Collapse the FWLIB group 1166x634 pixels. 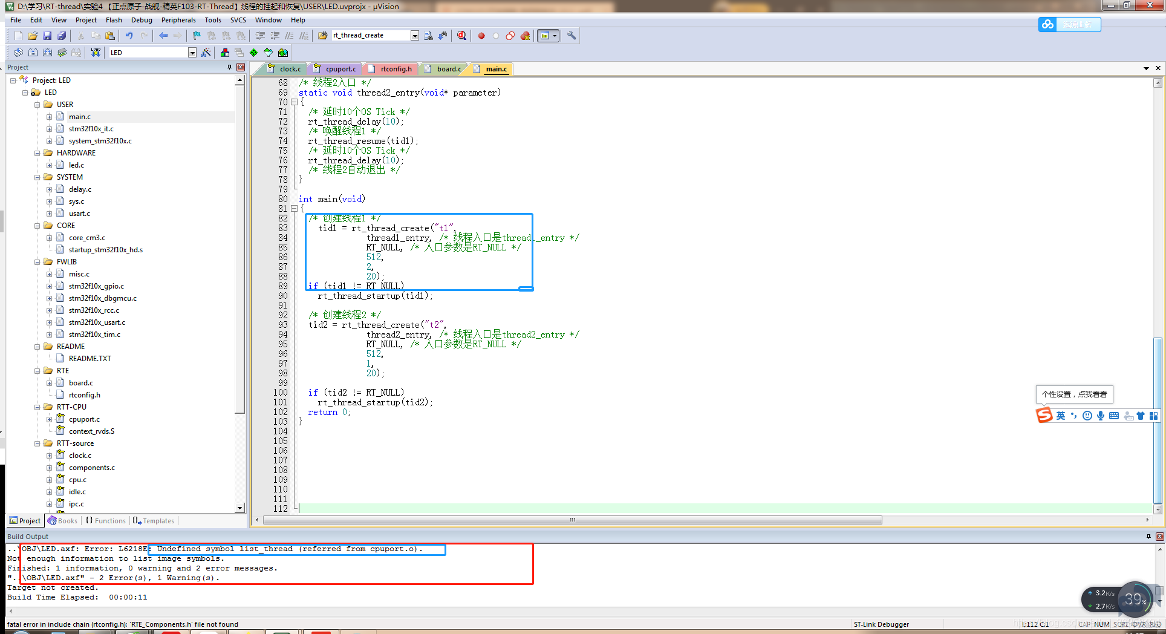click(37, 262)
